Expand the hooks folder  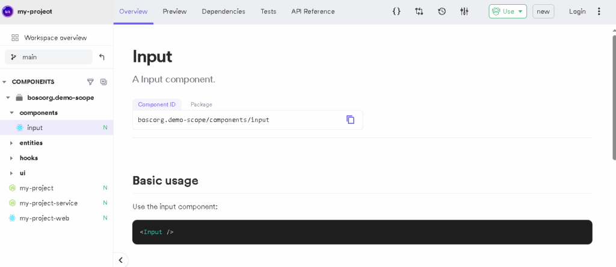[x=11, y=158]
